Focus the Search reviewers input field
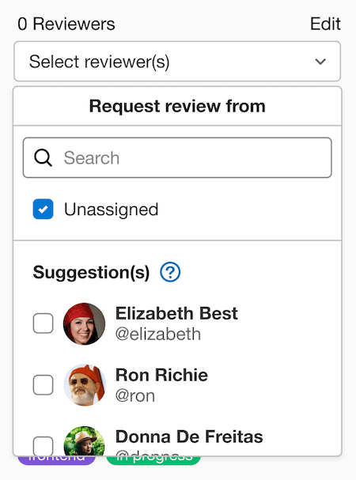 [177, 157]
